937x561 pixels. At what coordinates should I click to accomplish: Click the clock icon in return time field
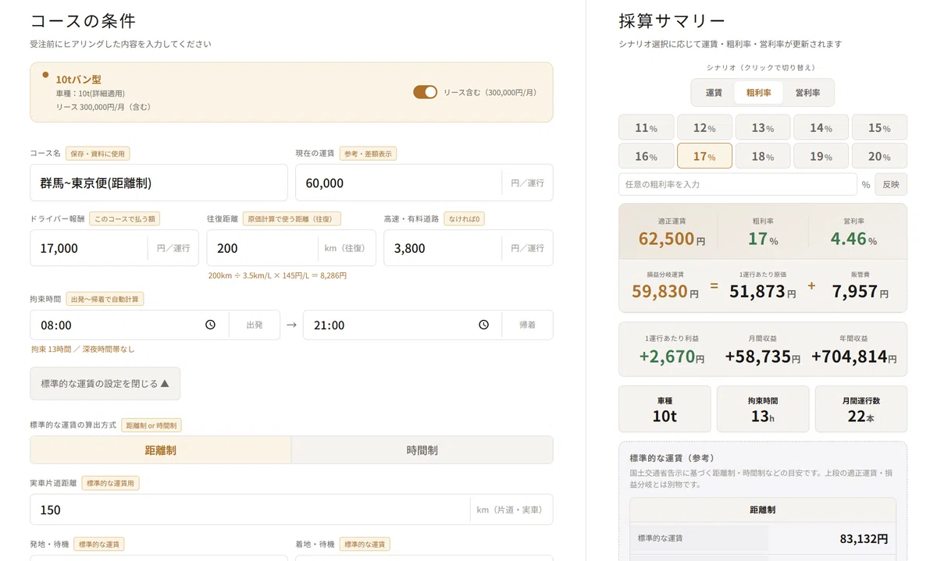pyautogui.click(x=483, y=325)
